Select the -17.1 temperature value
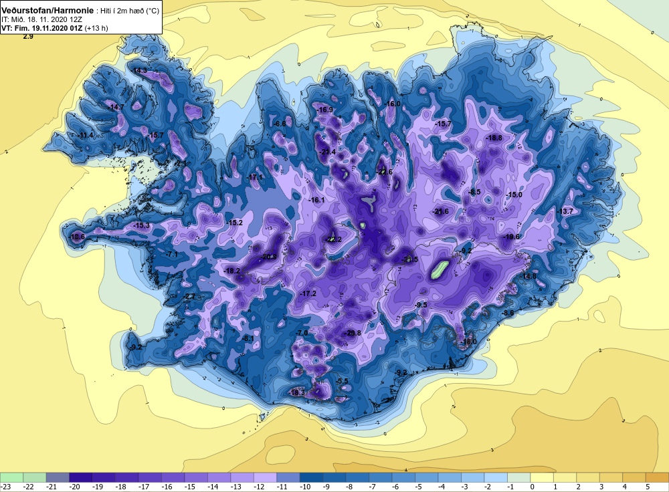 255,177
